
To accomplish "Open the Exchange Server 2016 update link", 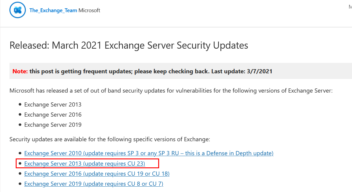I will pos(97,174).
